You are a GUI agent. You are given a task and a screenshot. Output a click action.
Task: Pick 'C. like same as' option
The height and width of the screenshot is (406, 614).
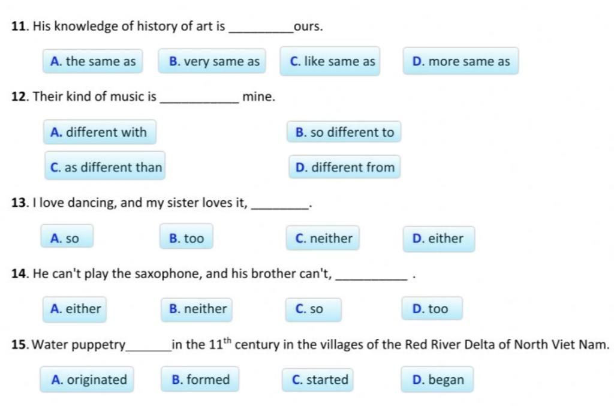(330, 61)
